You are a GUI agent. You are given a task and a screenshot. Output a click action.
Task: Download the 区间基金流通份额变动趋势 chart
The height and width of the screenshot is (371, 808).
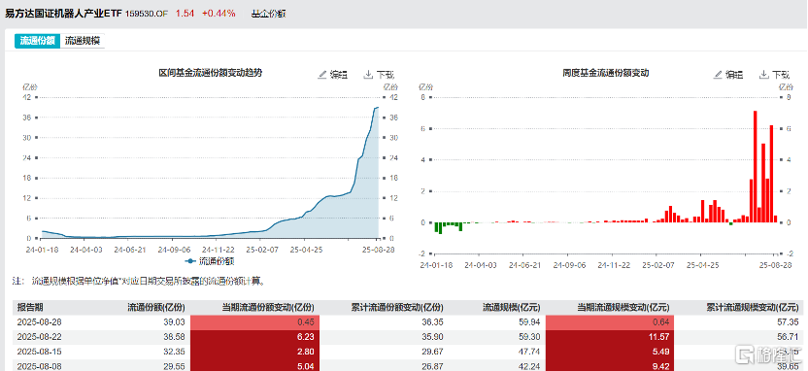click(x=378, y=75)
